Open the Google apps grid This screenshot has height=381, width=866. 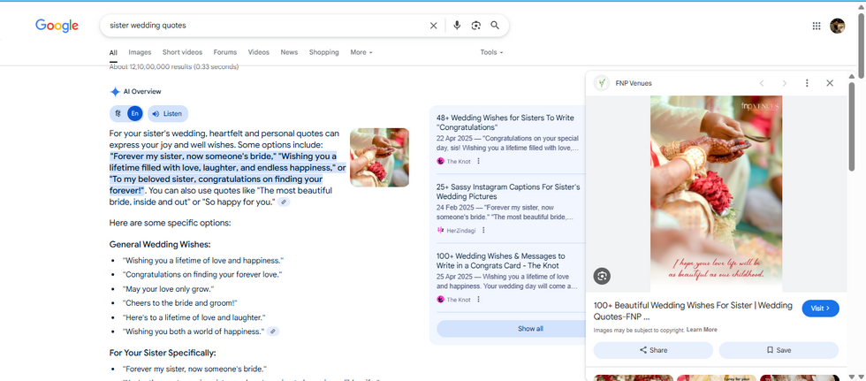point(817,26)
